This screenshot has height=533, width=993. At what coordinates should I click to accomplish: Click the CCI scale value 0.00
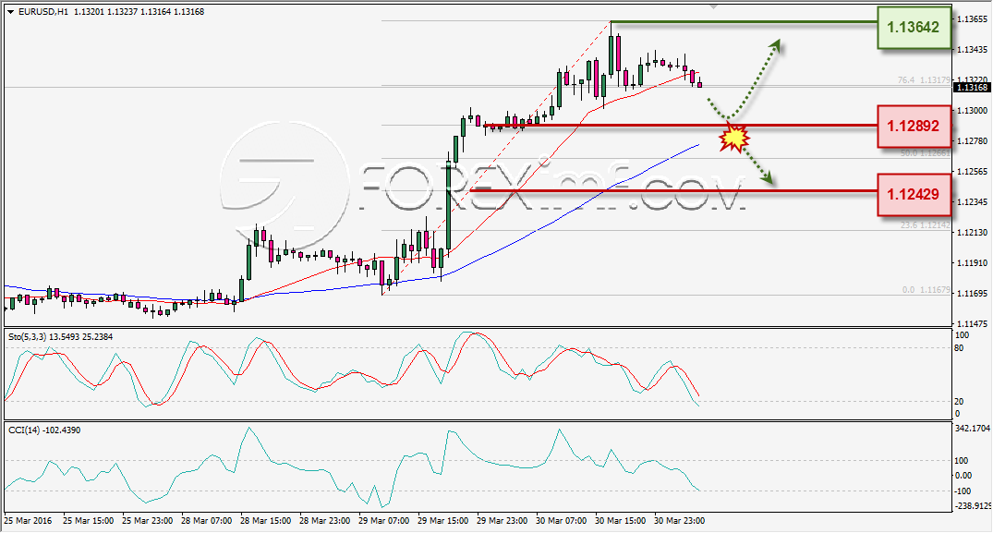[963, 476]
